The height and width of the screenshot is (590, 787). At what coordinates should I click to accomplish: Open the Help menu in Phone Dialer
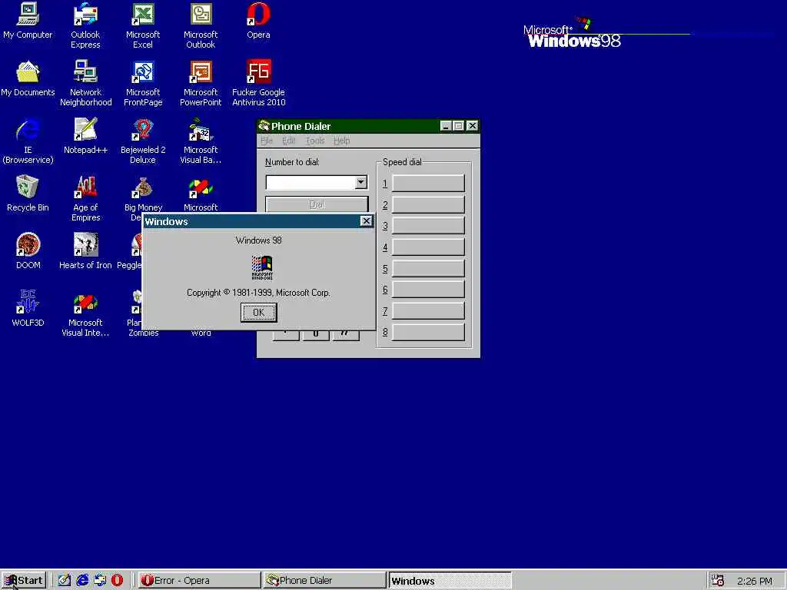pyautogui.click(x=342, y=141)
